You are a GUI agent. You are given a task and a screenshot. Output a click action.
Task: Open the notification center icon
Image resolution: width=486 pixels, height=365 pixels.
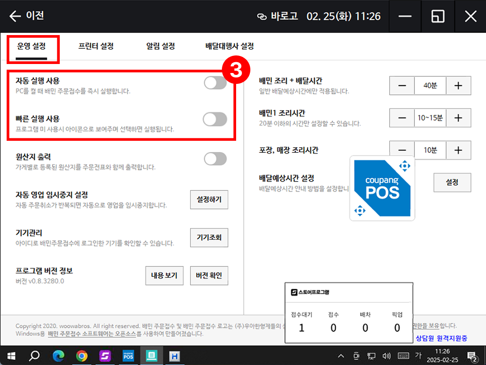[472, 356]
